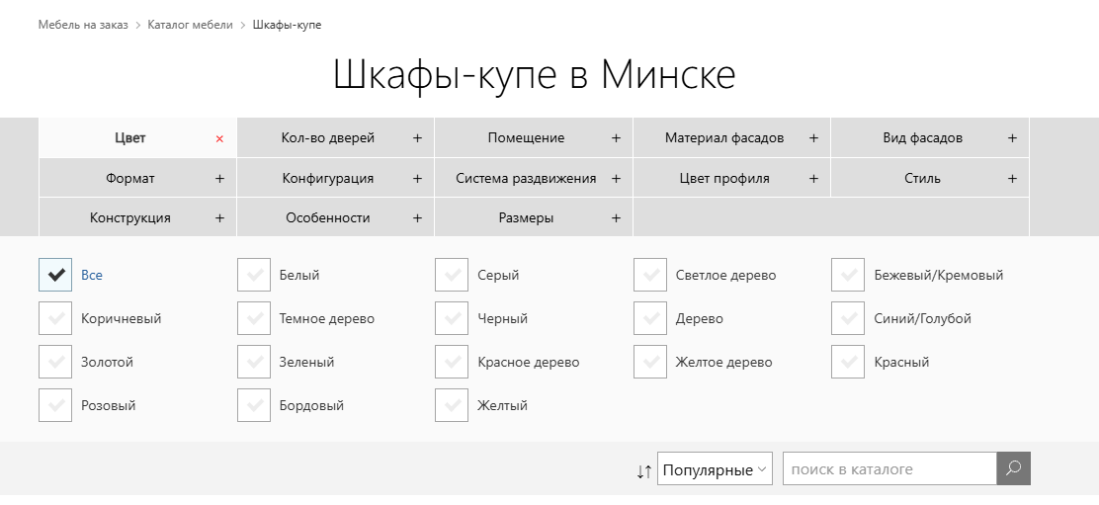
Task: Click the sort order arrows icon
Action: pos(644,471)
